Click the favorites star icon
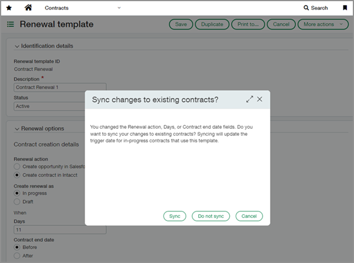 point(8,8)
